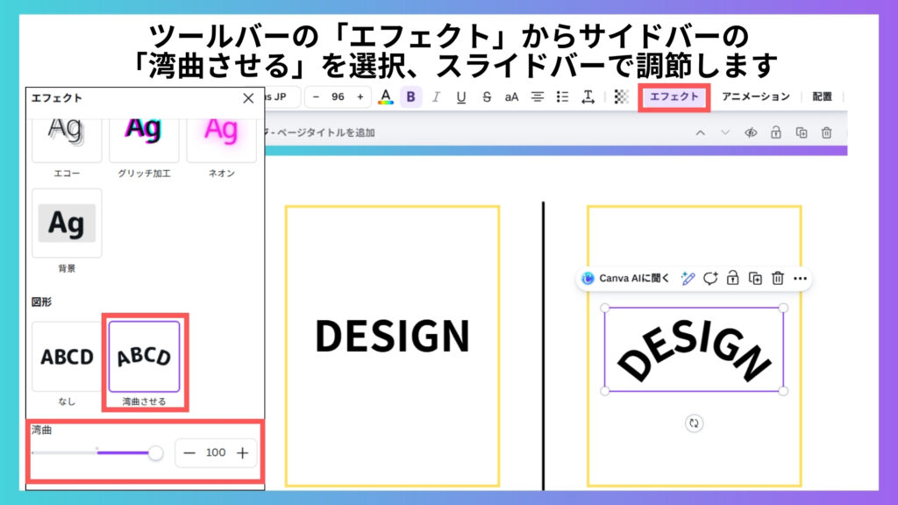898x505 pixels.
Task: Click the rotate handle below curved text
Action: pyautogui.click(x=694, y=423)
